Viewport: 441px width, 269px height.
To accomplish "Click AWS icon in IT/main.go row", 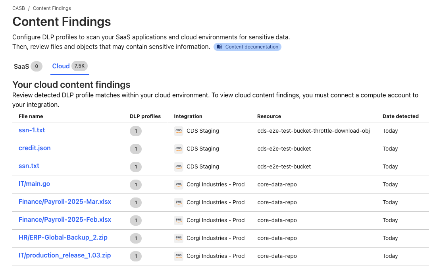I will coord(179,184).
